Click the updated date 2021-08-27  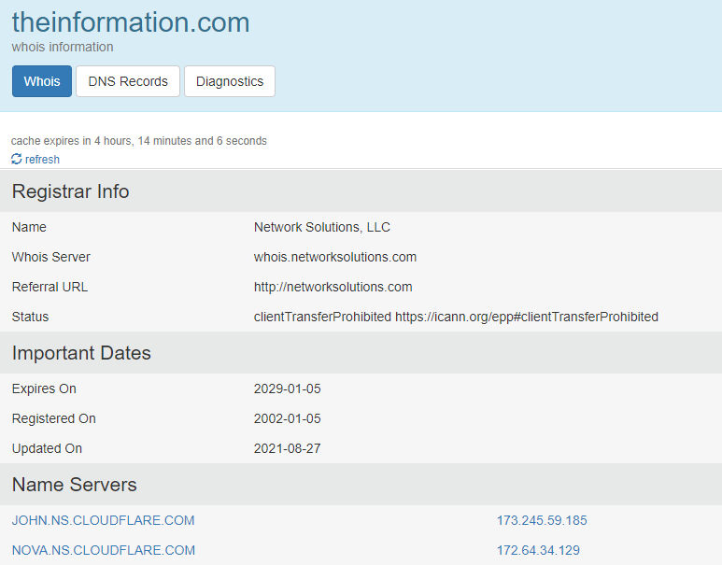click(x=287, y=448)
